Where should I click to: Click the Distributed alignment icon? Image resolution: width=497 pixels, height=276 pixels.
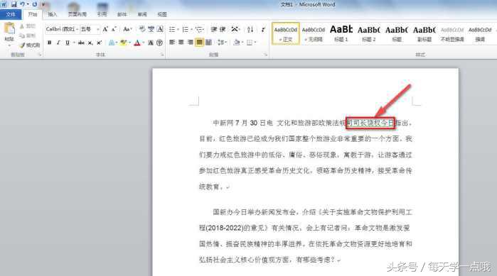point(208,42)
